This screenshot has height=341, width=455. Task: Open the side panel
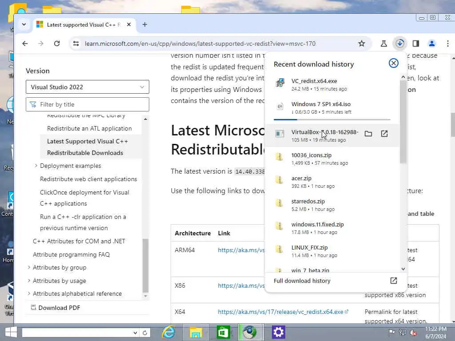click(x=416, y=44)
